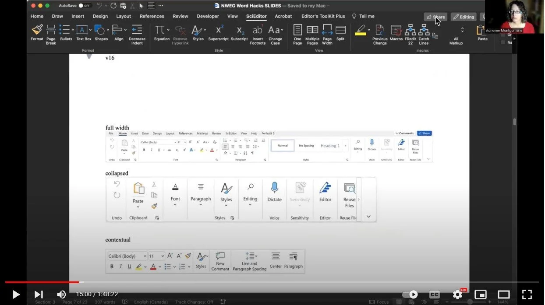Toggle closed captions on the video
The image size is (545, 305).
pos(434,294)
